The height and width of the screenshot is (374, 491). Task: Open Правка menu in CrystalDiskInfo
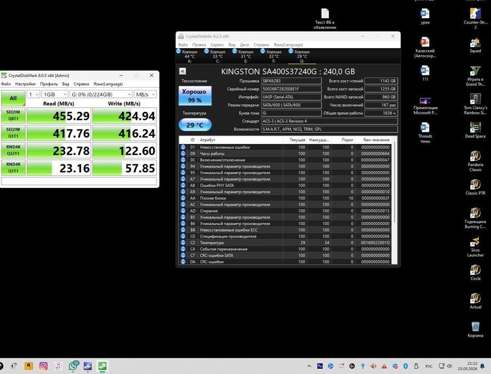199,45
